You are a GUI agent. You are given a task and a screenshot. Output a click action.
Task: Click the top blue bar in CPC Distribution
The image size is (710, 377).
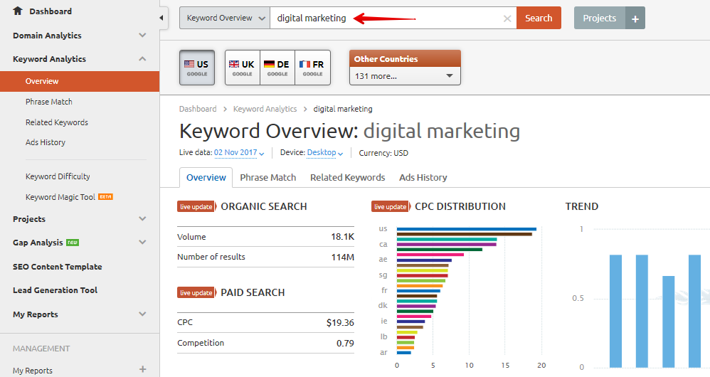466,229
